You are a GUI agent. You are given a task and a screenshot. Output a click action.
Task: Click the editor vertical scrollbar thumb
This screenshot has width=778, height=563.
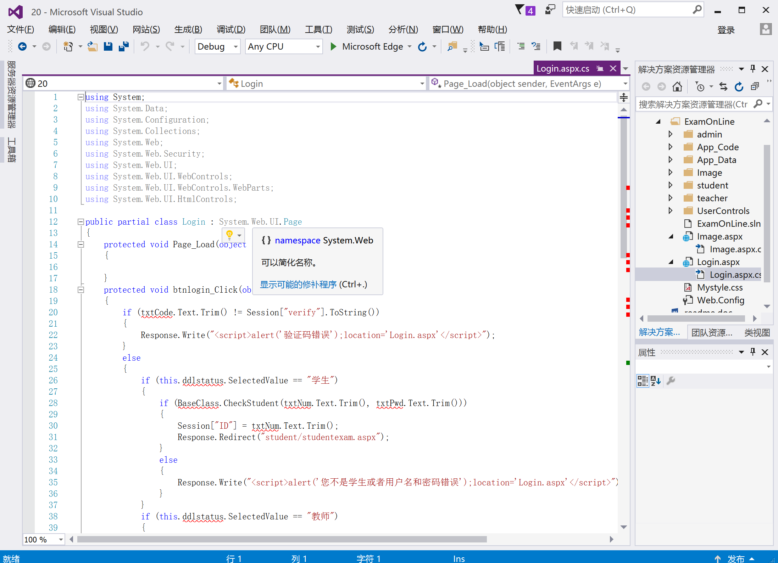click(624, 188)
